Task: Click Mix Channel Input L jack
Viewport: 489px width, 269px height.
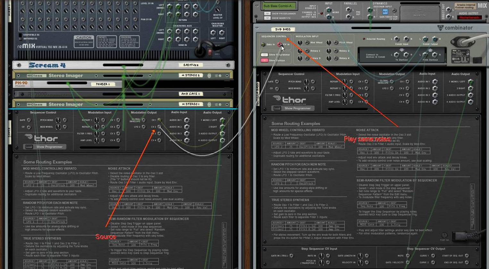Action: 328,10
